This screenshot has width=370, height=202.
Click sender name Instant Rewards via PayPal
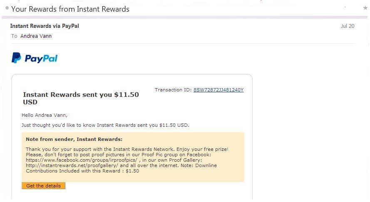pos(45,26)
